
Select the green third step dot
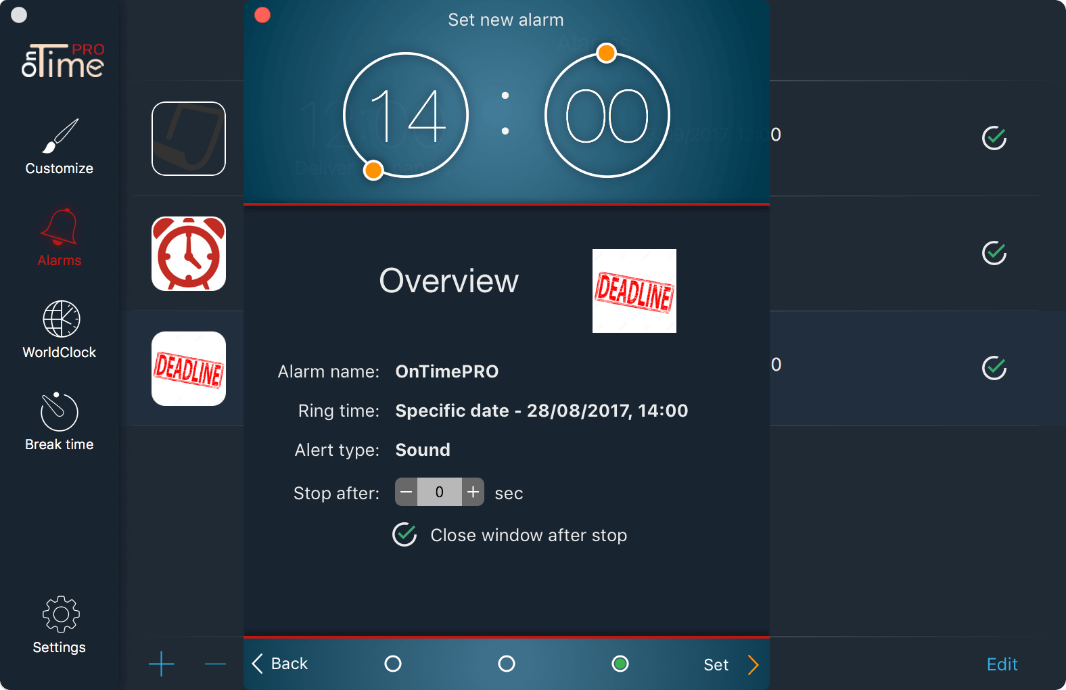point(620,664)
